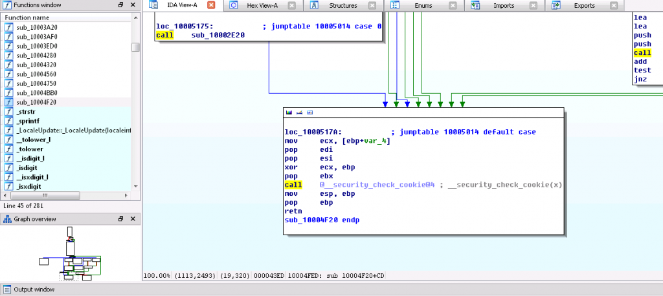Select sub_10004750 in functions list
663x296 pixels.
(x=67, y=83)
